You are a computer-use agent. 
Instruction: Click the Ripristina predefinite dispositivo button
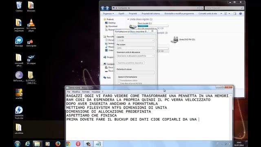[x=130, y=63]
